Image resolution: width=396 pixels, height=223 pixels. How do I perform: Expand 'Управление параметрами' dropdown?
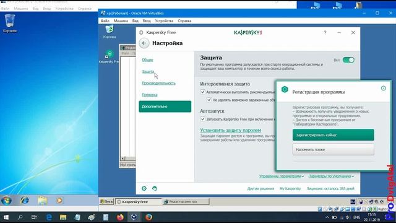pos(282,176)
